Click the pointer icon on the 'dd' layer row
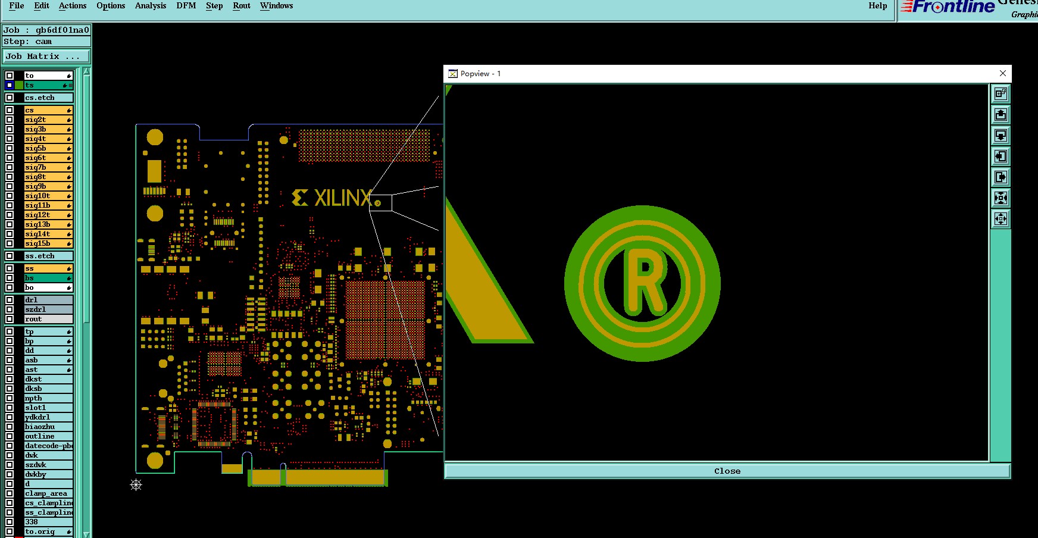Image resolution: width=1038 pixels, height=538 pixels. click(x=69, y=351)
